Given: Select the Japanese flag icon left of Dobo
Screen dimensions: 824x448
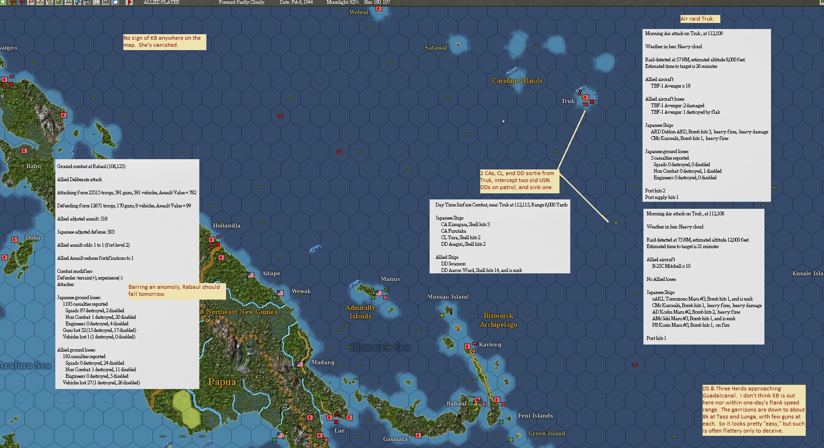Looking at the screenshot, I should point(15,240).
